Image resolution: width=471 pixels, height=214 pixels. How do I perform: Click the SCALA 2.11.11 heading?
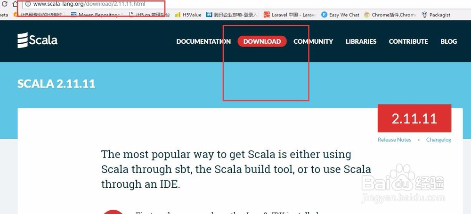pyautogui.click(x=56, y=84)
